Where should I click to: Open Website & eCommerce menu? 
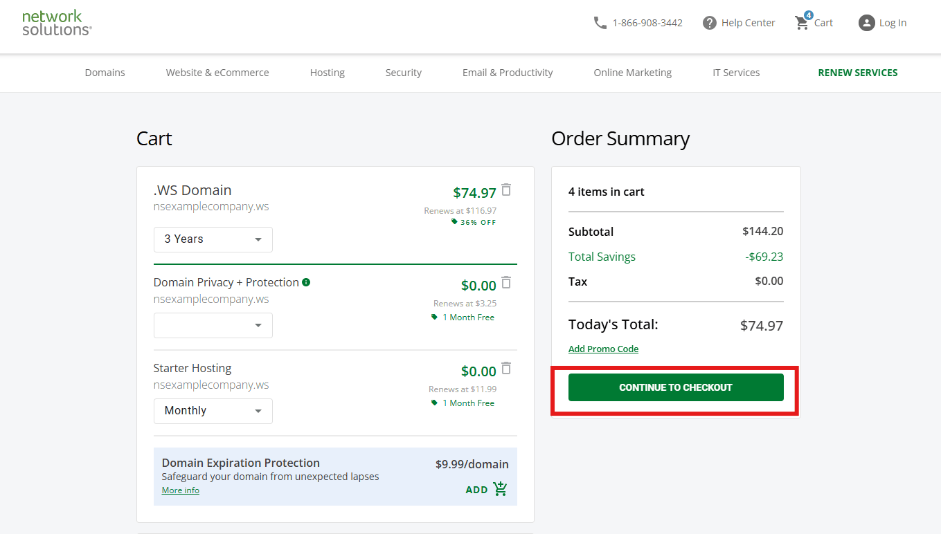point(217,73)
